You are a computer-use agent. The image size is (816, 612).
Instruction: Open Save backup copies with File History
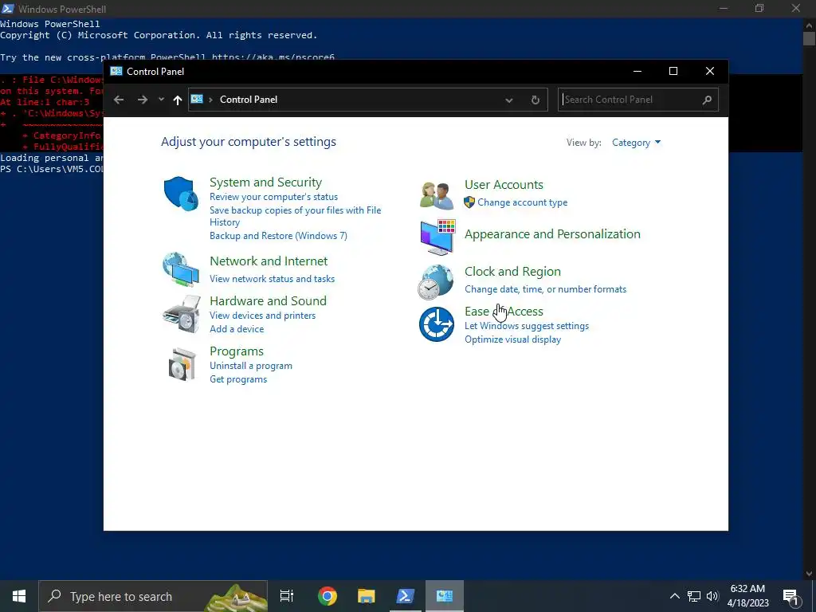pos(295,216)
